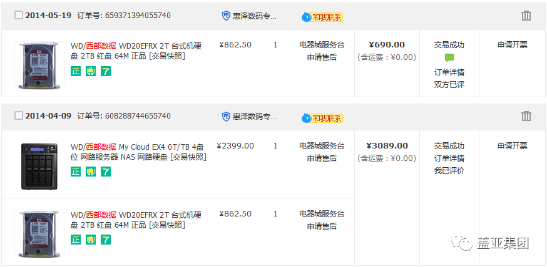Open 订单详情 for the ¥3089.00 order
547x267 pixels.
[449, 159]
